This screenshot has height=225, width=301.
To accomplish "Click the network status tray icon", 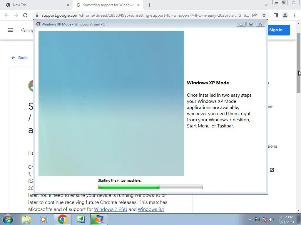I will click(257, 219).
